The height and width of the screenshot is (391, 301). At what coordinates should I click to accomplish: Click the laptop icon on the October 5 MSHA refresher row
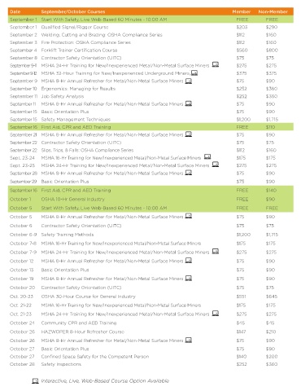(189, 216)
